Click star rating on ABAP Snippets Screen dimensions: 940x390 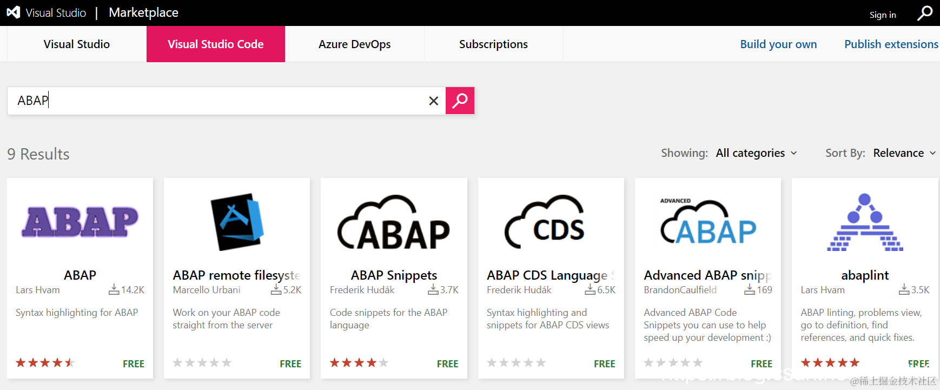click(x=359, y=362)
